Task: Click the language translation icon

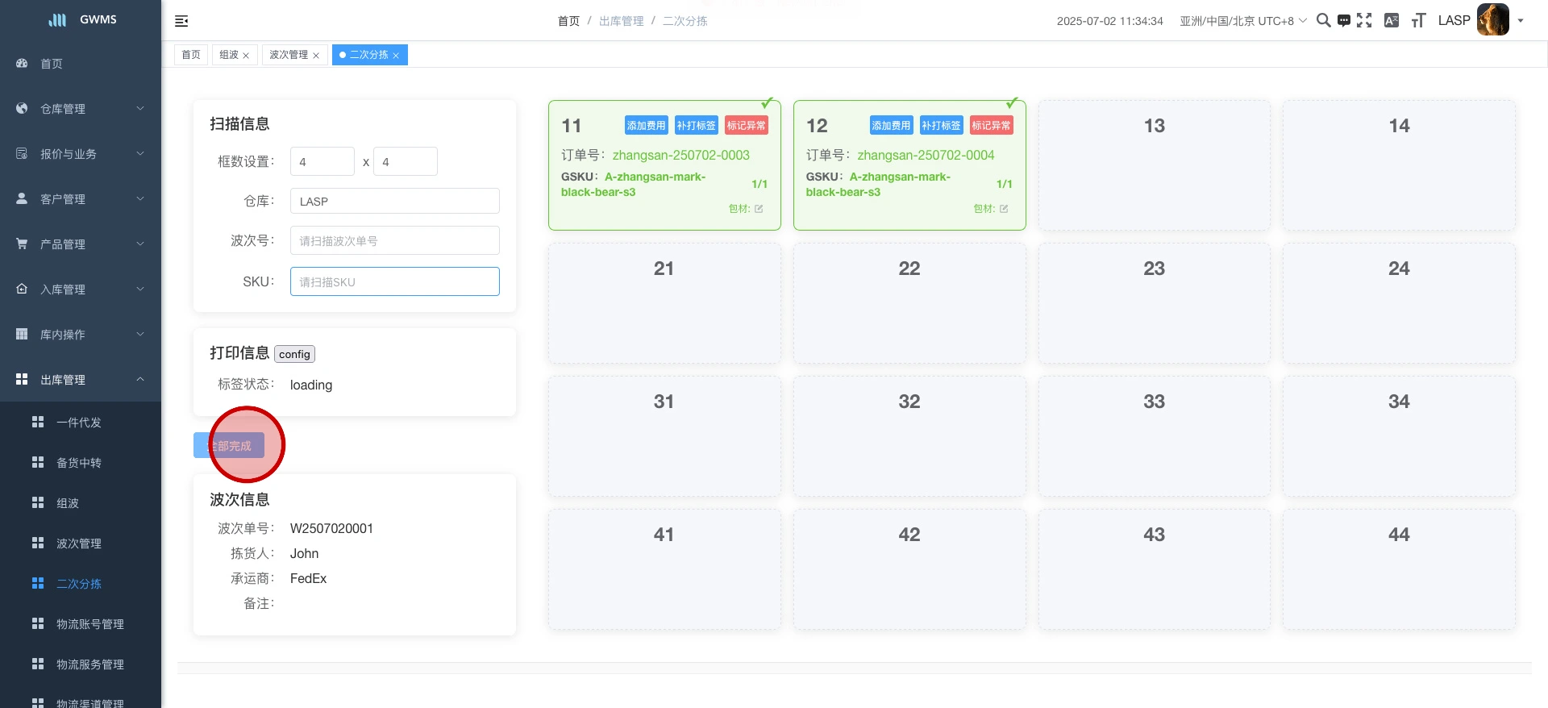Action: click(1392, 21)
